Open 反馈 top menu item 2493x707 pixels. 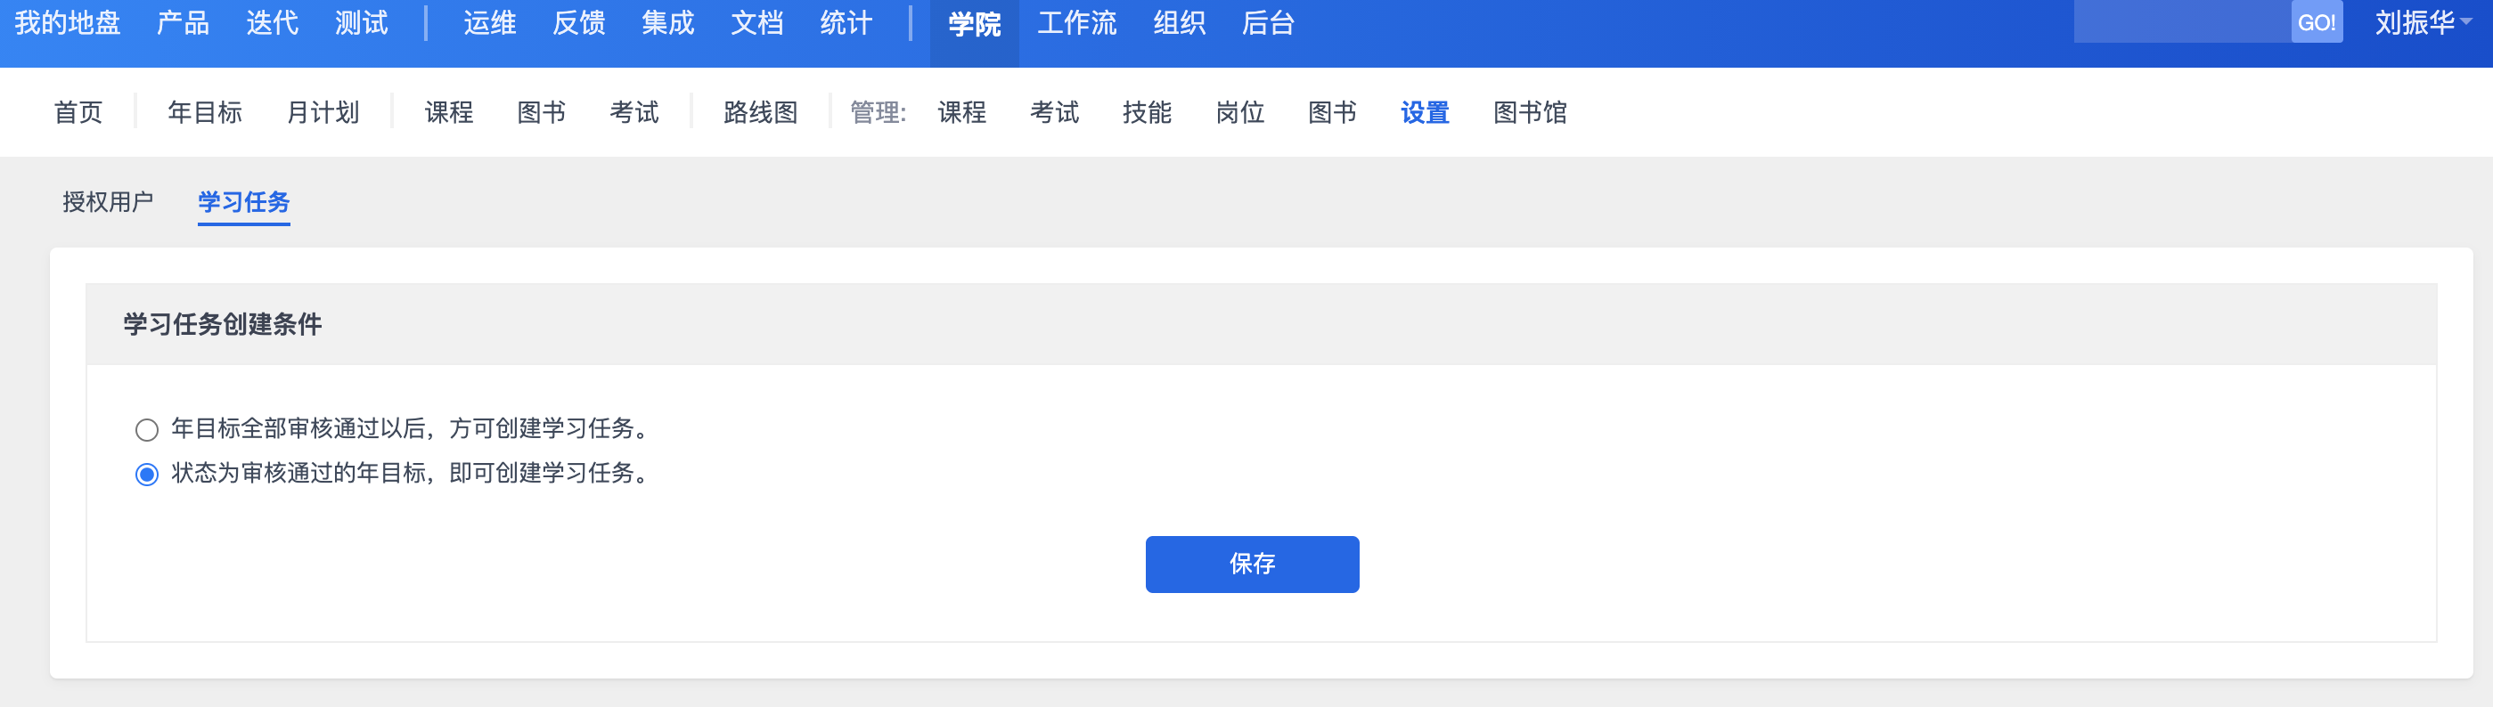pyautogui.click(x=577, y=23)
